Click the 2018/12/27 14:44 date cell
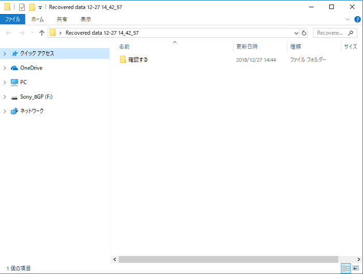Viewport: 363px width, 274px height. [x=256, y=60]
